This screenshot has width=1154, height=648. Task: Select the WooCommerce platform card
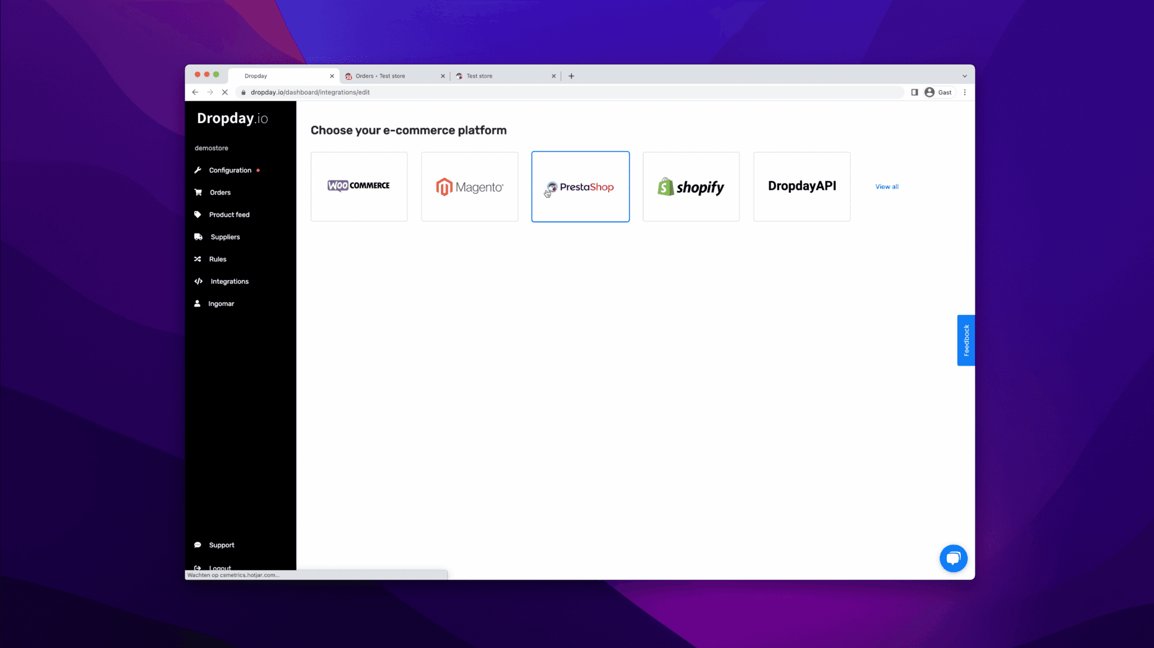pos(359,186)
